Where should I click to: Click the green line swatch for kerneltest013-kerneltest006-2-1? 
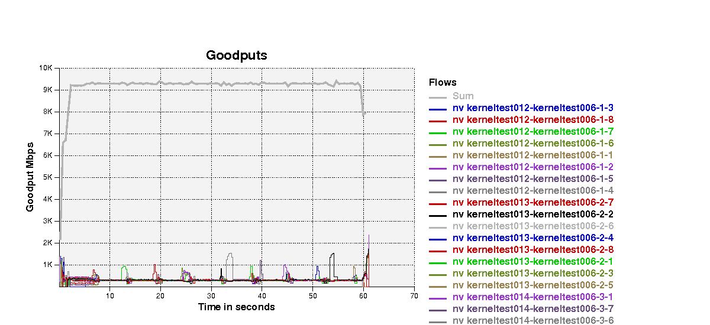click(x=437, y=262)
